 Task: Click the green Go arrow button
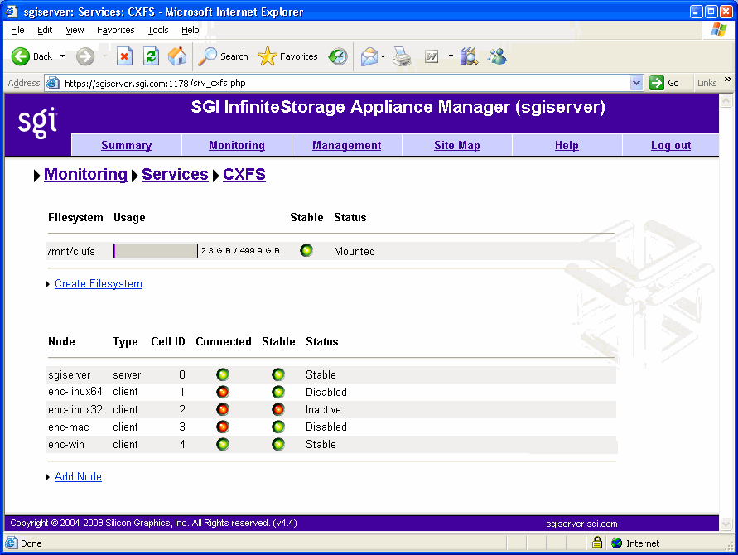657,83
